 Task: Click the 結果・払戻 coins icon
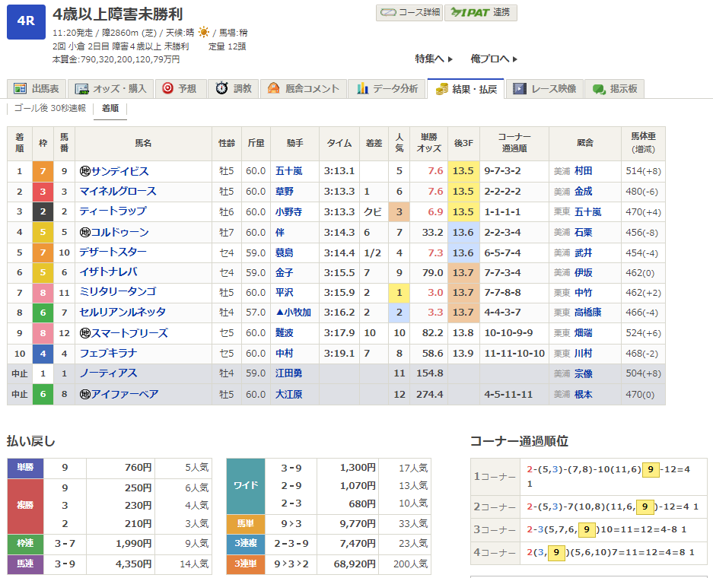[x=441, y=89]
